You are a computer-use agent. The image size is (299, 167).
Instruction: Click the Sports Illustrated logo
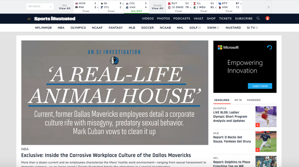click(55, 19)
